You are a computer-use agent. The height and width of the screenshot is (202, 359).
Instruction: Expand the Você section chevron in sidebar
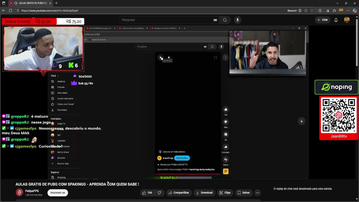(x=58, y=76)
